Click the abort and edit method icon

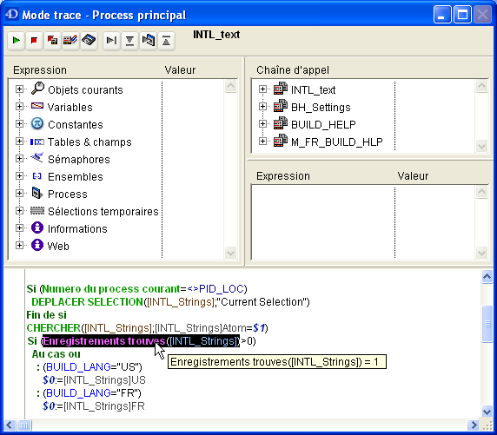[52, 41]
